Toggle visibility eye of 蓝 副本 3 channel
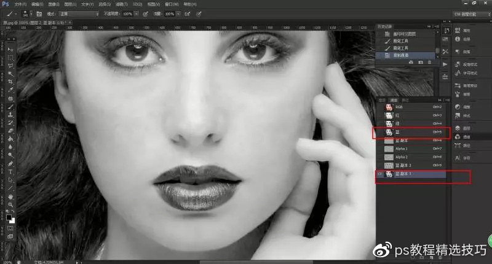 point(379,174)
